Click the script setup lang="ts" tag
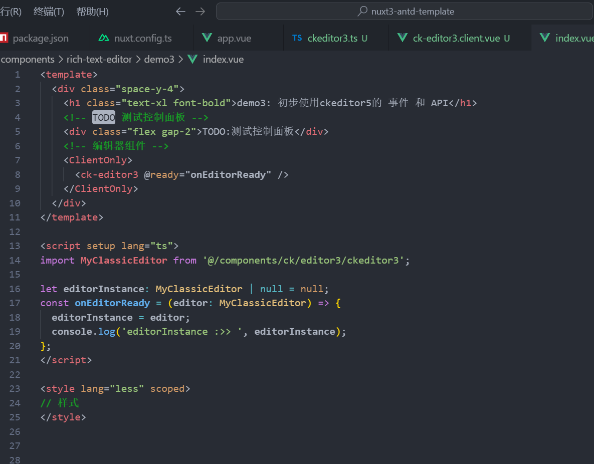The image size is (594, 464). coord(109,246)
